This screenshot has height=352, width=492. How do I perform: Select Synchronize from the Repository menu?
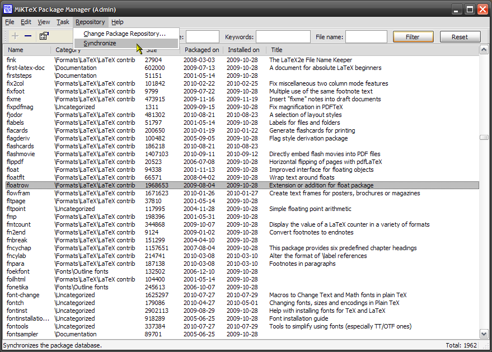[x=126, y=43]
